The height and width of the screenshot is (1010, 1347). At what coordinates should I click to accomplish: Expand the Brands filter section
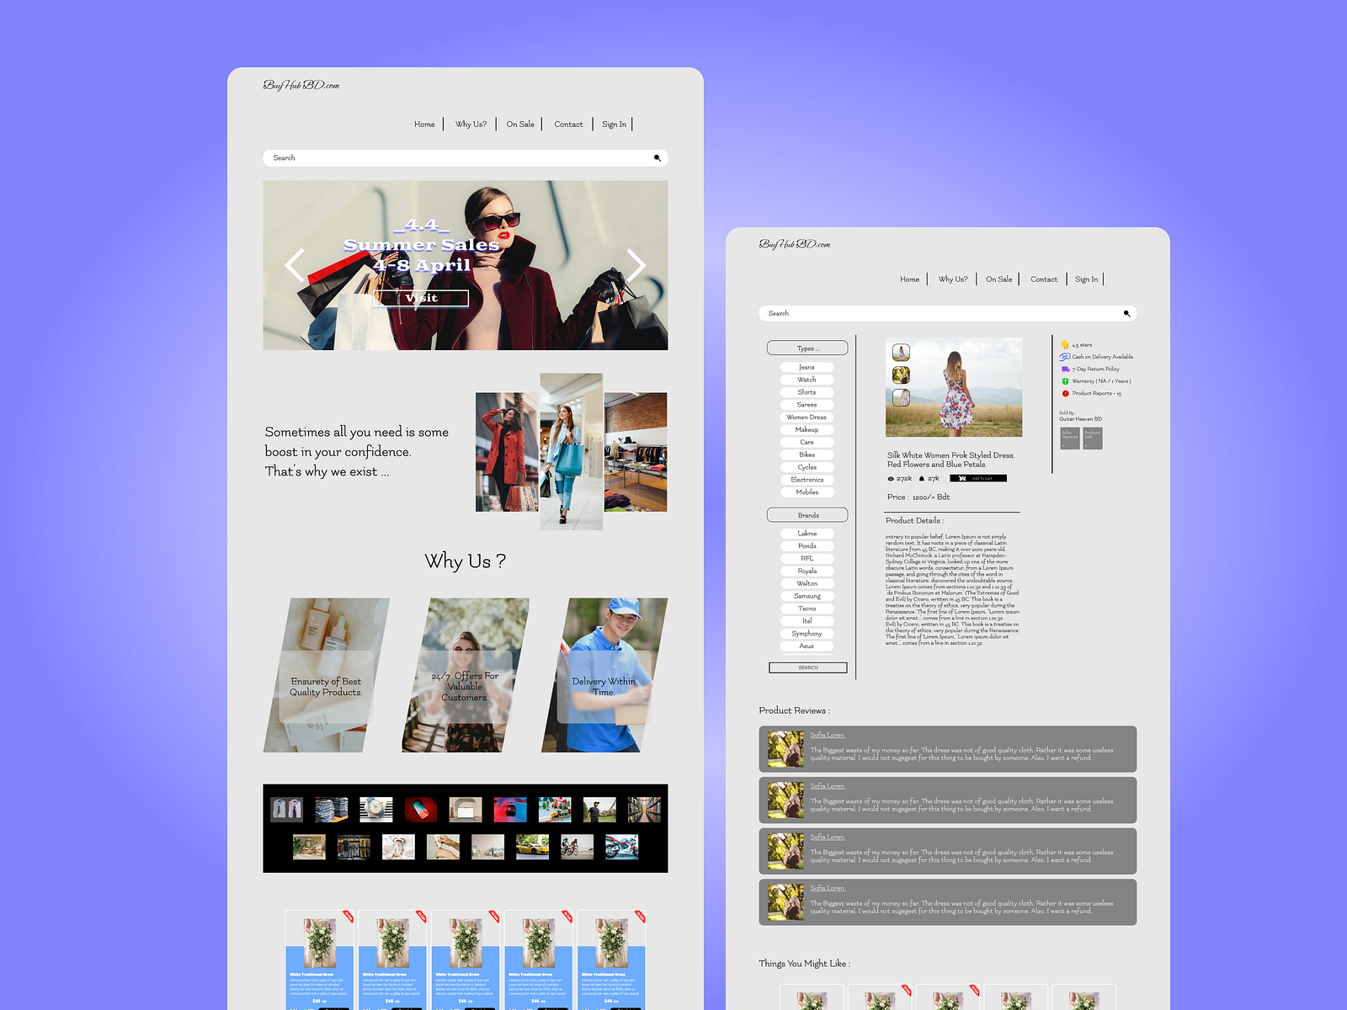(807, 515)
